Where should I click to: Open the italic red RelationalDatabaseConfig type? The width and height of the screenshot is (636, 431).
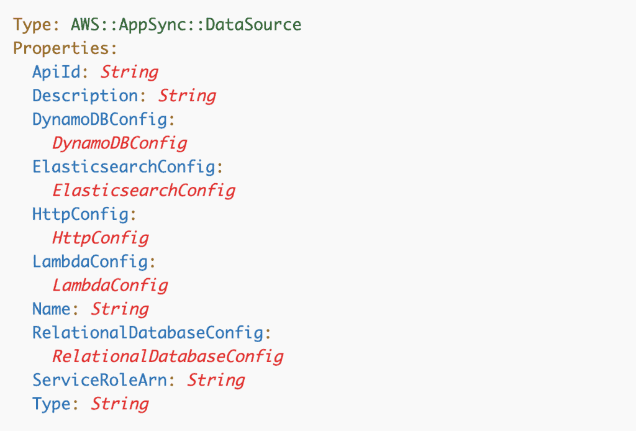click(168, 356)
